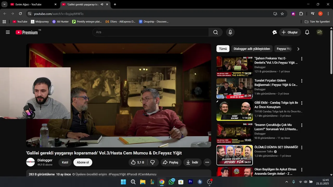Screen dimensions: 333x187
Task: Open the YouTube hamburger guide menu
Action: [8, 32]
